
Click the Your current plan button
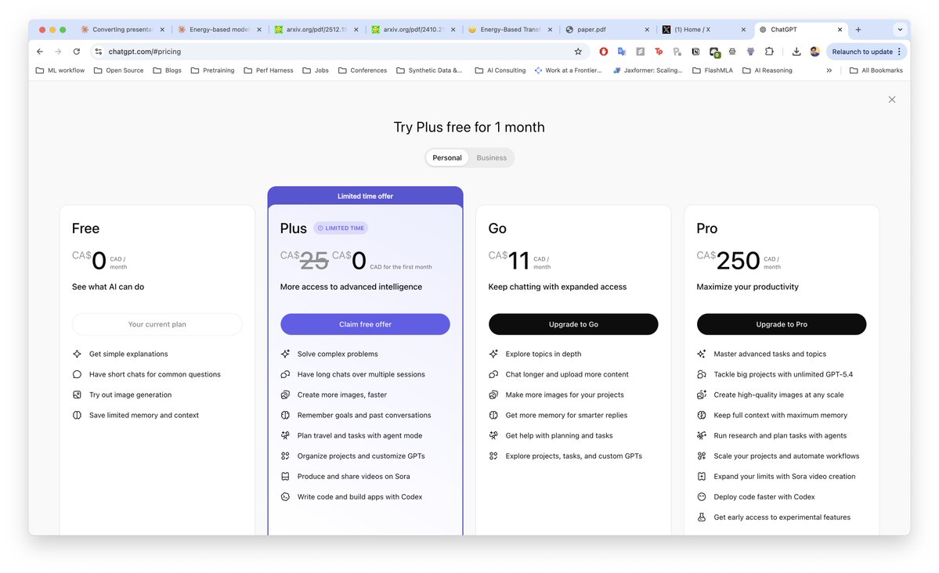[157, 325]
